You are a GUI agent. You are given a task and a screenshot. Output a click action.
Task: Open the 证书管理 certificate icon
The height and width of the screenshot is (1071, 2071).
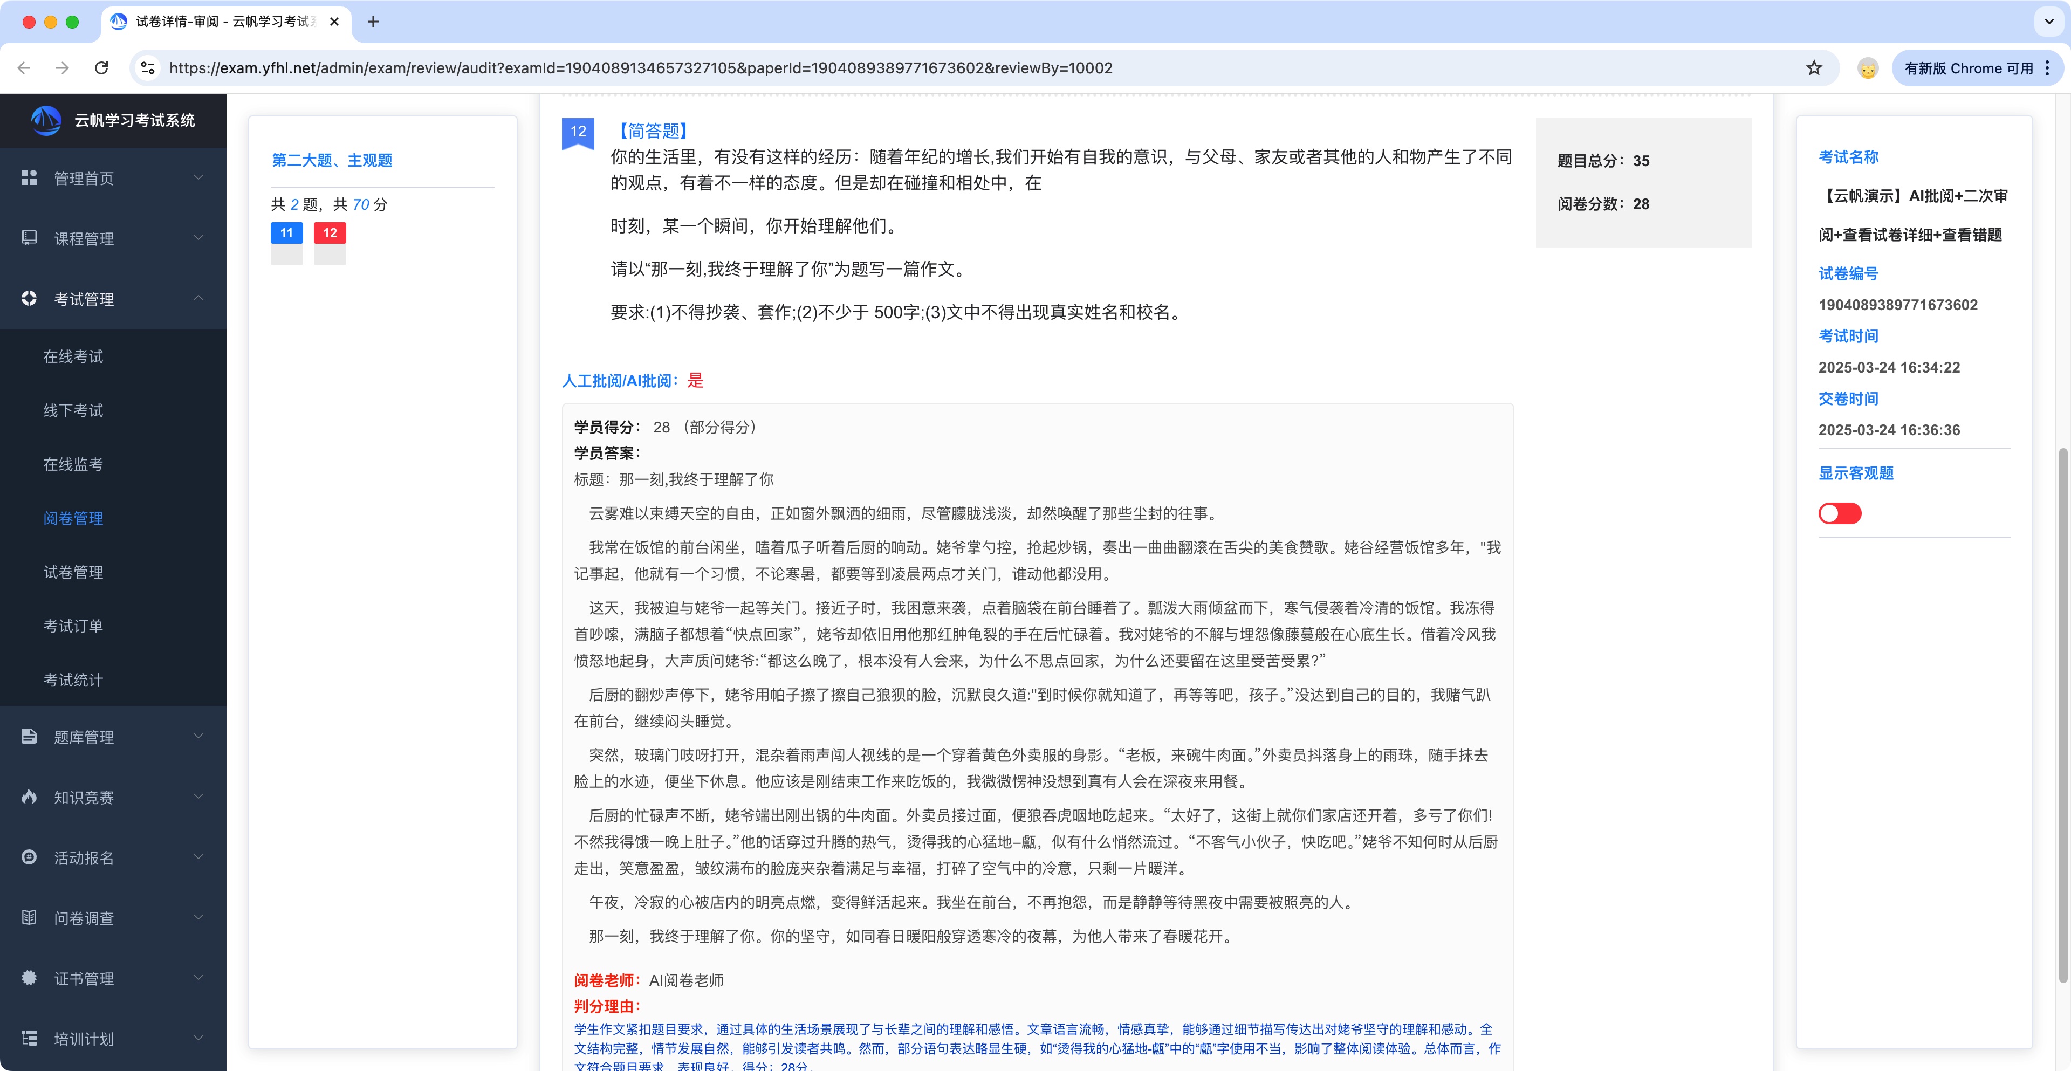29,978
